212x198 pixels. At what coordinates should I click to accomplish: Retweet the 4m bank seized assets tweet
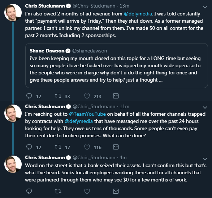pyautogui.click(x=58, y=191)
